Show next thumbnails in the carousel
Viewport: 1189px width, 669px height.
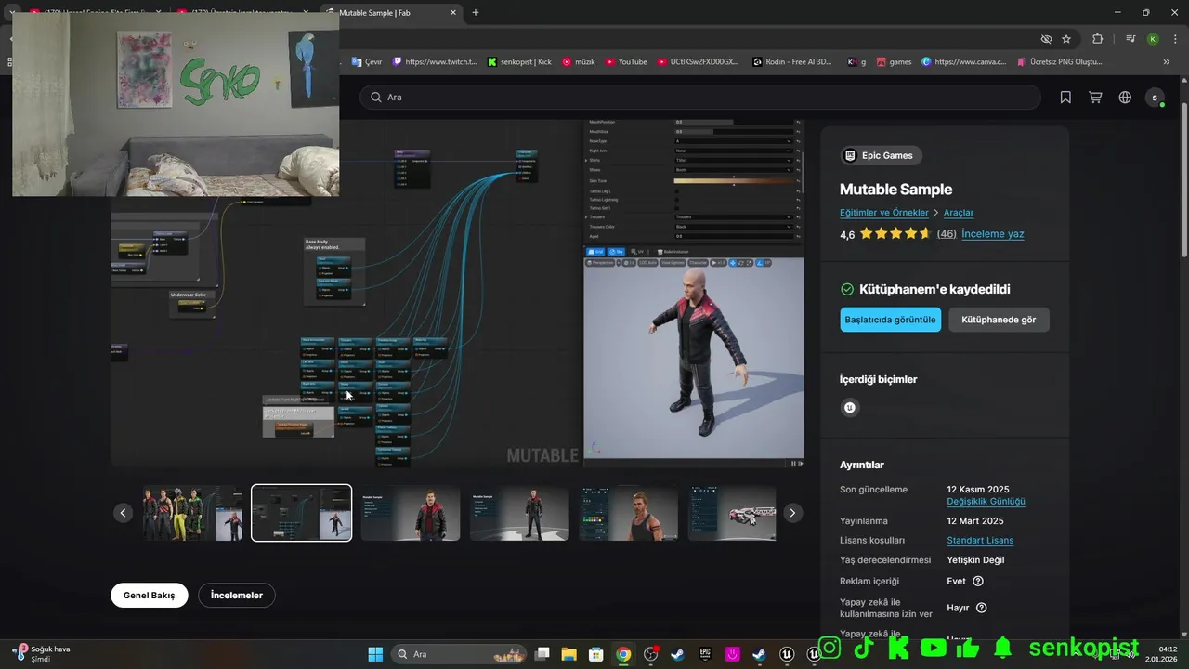pyautogui.click(x=792, y=513)
